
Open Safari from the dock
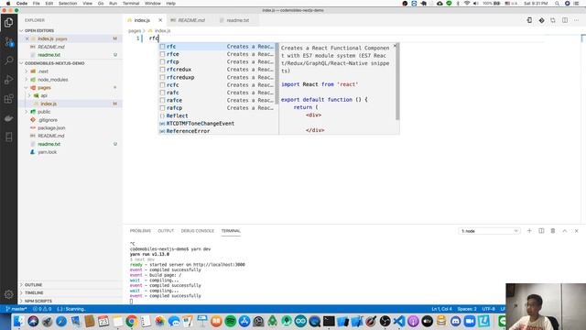[61, 322]
